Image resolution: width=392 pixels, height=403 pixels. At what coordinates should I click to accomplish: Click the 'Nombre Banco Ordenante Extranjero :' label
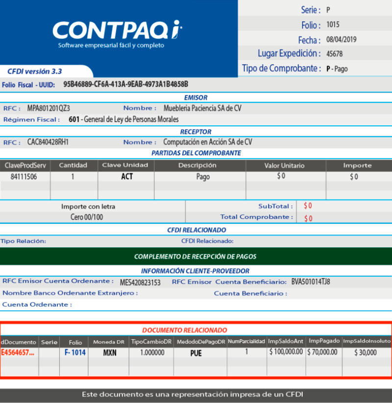(x=70, y=293)
